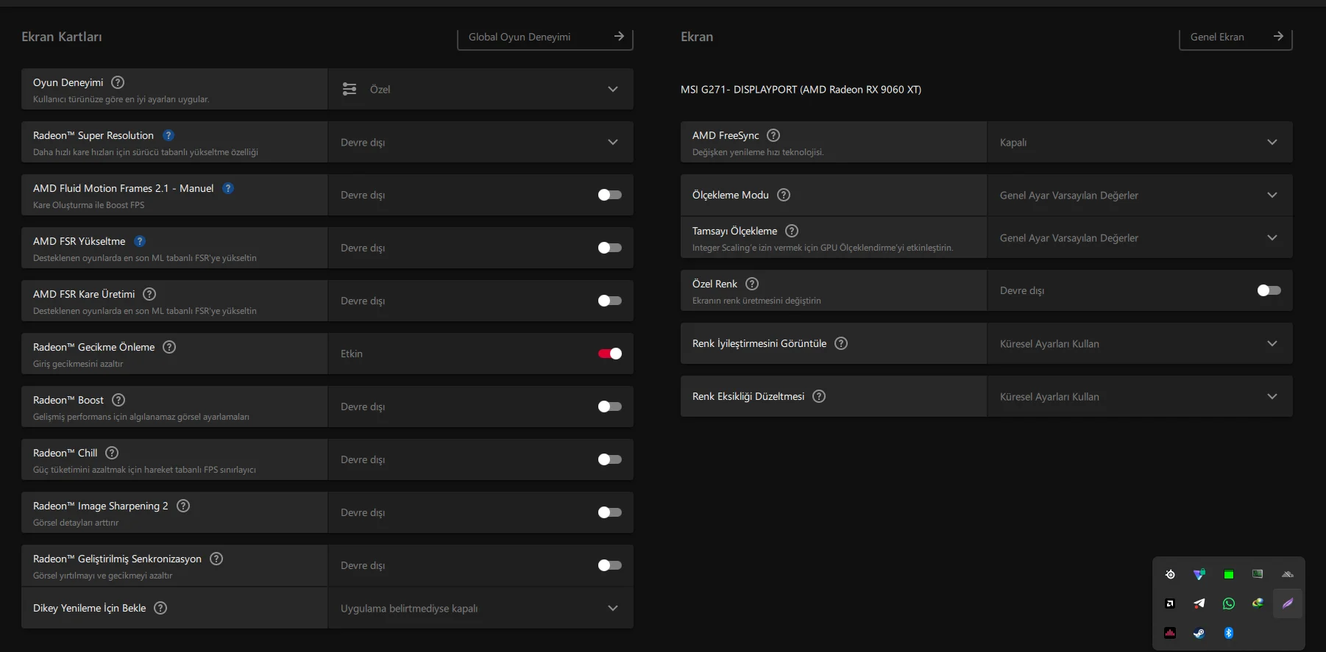Expand the Ölçekleme Modu dropdown
This screenshot has width=1326, height=652.
(1140, 195)
